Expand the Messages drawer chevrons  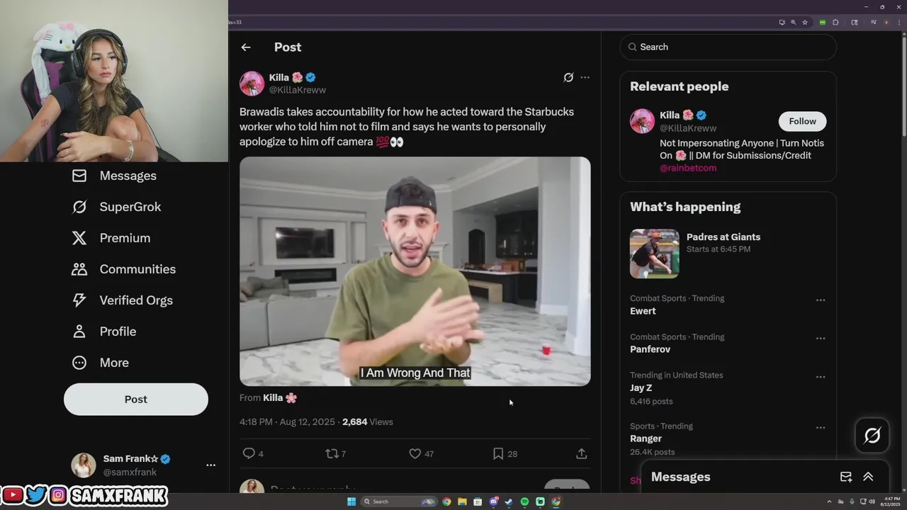pyautogui.click(x=868, y=477)
